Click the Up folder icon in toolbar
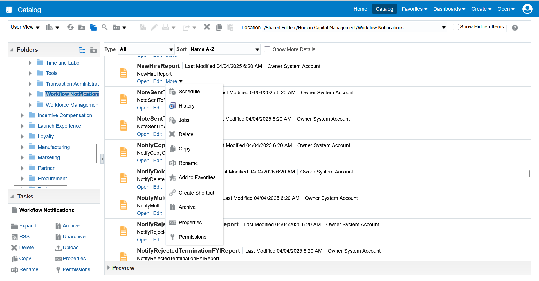The width and height of the screenshot is (539, 281). click(x=82, y=27)
